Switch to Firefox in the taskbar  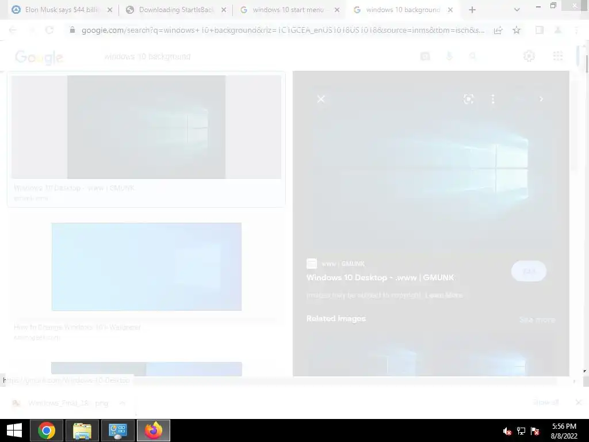[154, 430]
